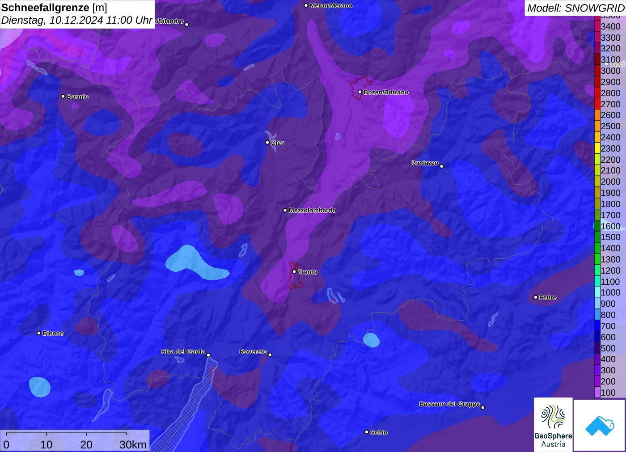Click the legend value '300'
The image size is (626, 452).
click(608, 370)
